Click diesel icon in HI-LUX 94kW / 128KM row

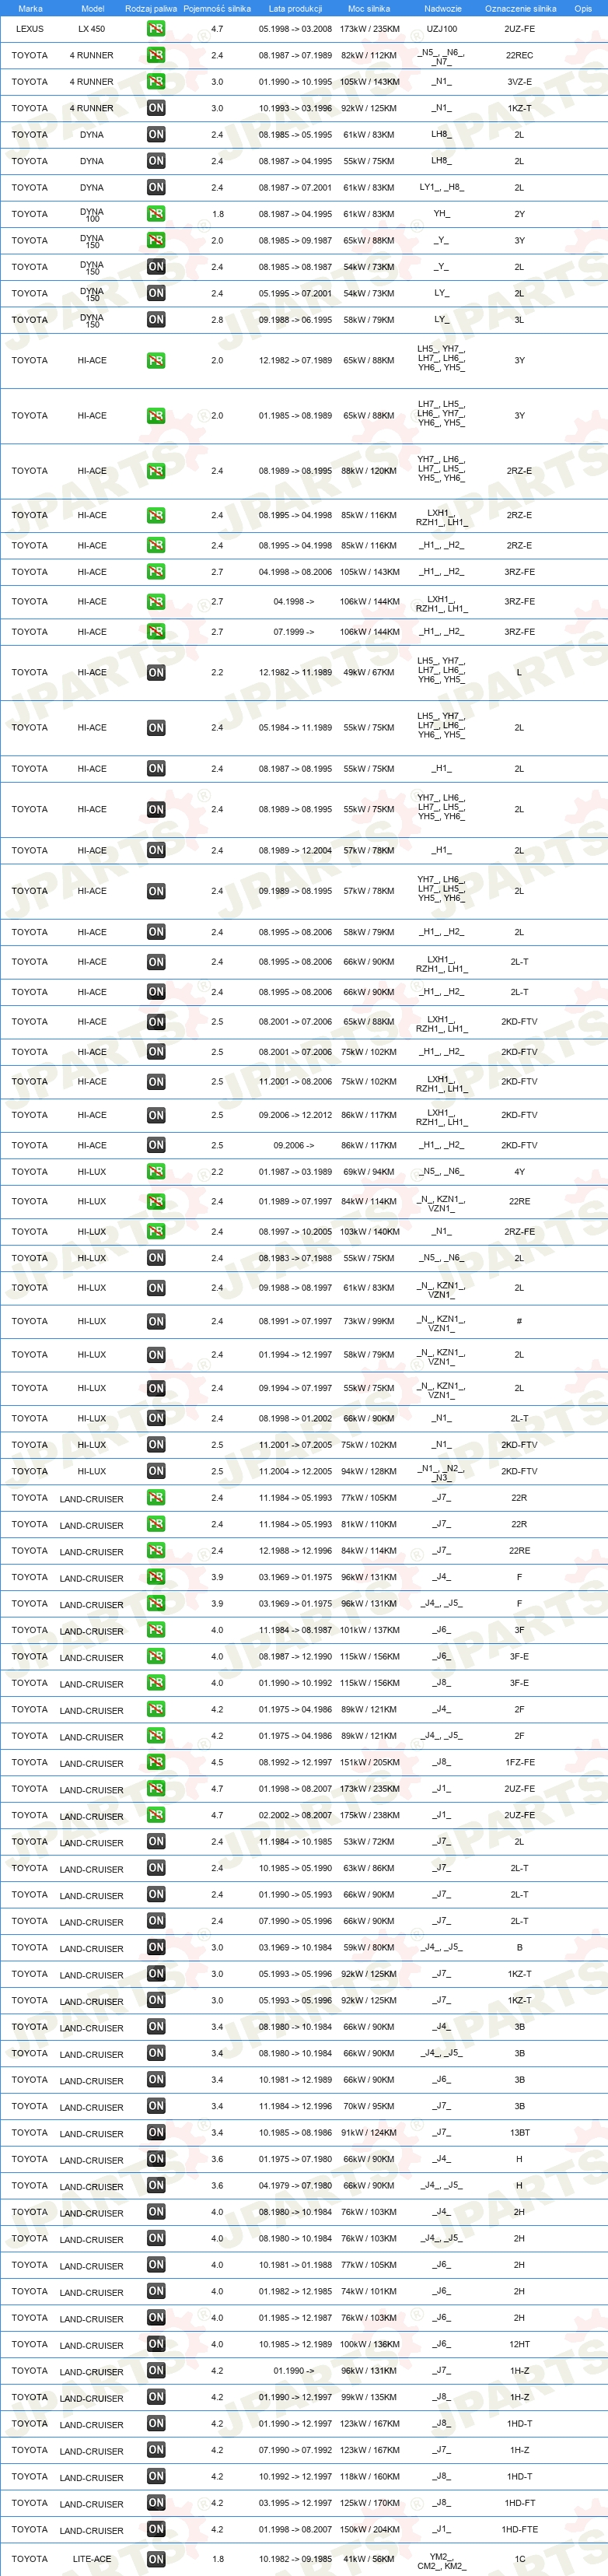[x=156, y=1471]
